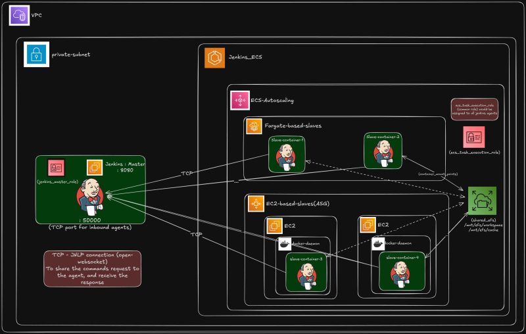Click the slave-container-1 caption
The width and height of the screenshot is (526, 334).
point(287,140)
